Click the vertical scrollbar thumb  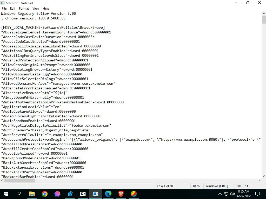pyautogui.click(x=264, y=20)
